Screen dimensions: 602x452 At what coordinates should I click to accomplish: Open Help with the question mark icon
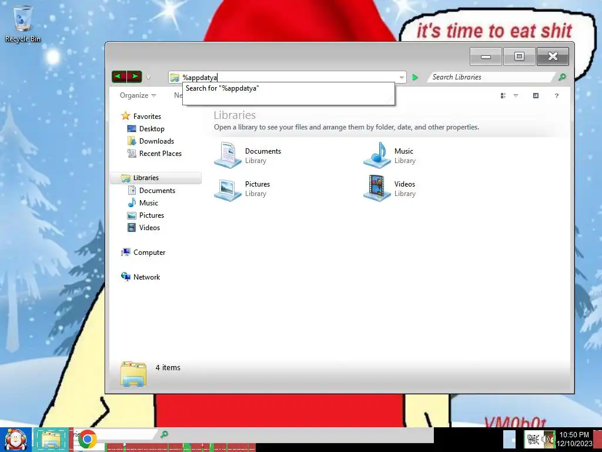(x=557, y=95)
